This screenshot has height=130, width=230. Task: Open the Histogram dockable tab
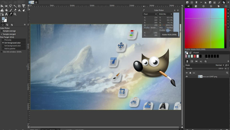205,2
